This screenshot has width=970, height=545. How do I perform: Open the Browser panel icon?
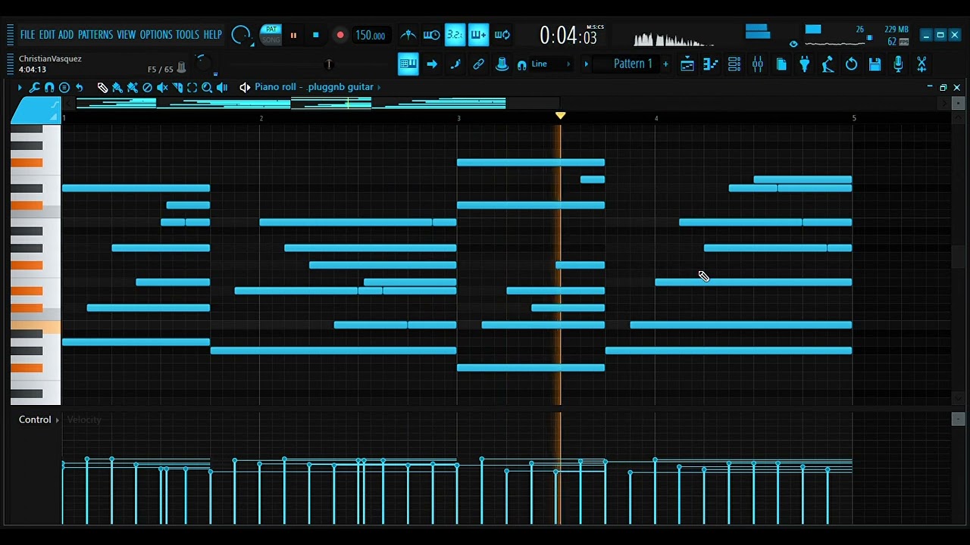781,64
